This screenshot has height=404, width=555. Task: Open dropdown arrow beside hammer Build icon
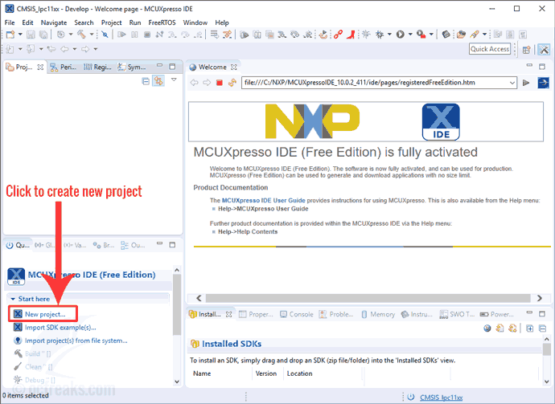[92, 35]
